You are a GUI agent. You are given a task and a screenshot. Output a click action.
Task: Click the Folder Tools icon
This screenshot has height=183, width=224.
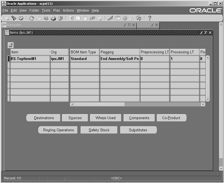pyautogui.click(x=139, y=18)
